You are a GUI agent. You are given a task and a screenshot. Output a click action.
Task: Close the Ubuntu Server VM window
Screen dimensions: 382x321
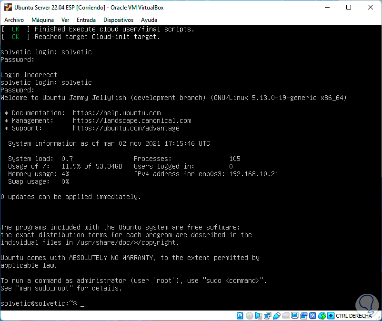tap(370, 8)
